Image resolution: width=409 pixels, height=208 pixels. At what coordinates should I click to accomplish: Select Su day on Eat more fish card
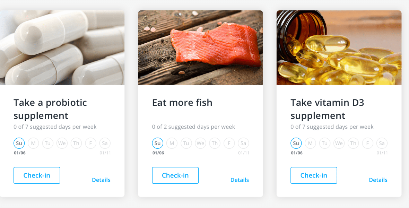(x=158, y=143)
